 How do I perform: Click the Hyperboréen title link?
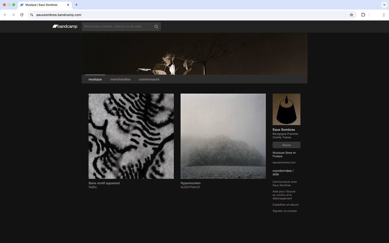click(x=191, y=183)
